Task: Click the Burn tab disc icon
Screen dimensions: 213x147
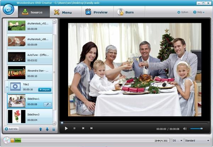Action: (x=120, y=12)
